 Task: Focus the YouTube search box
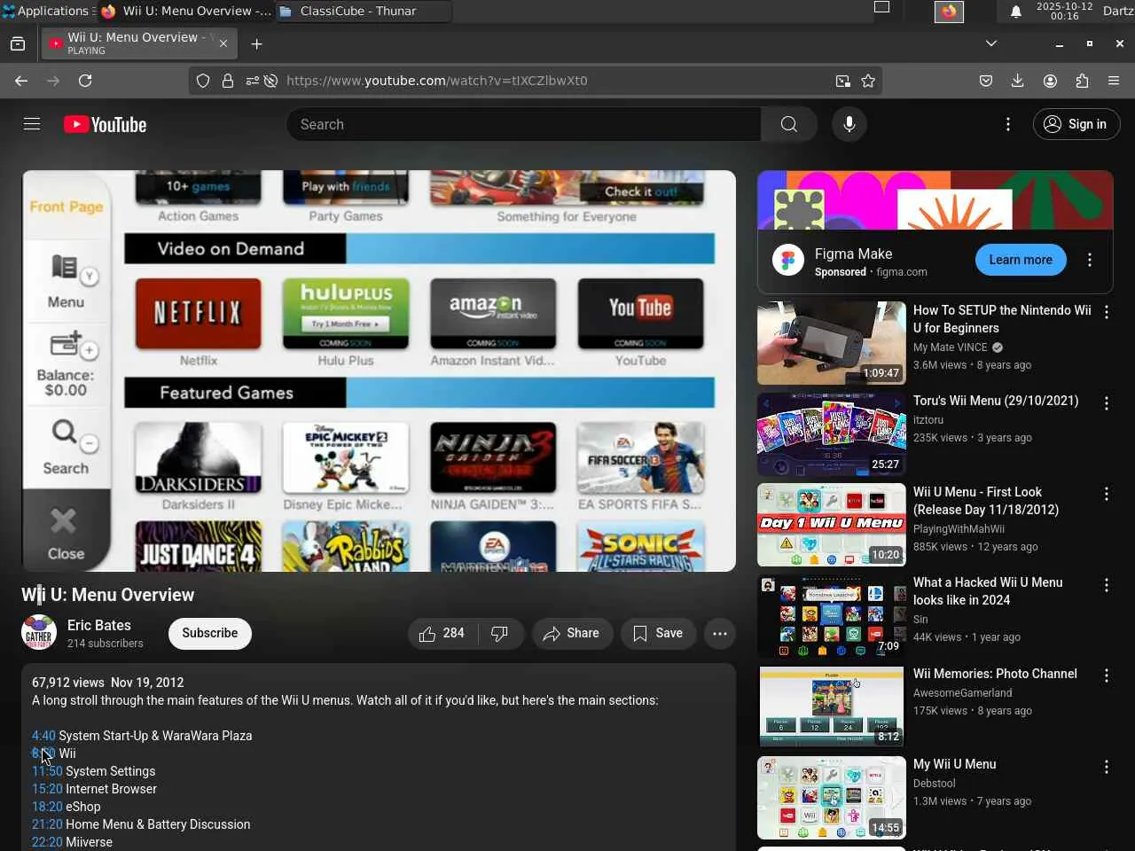[523, 125]
